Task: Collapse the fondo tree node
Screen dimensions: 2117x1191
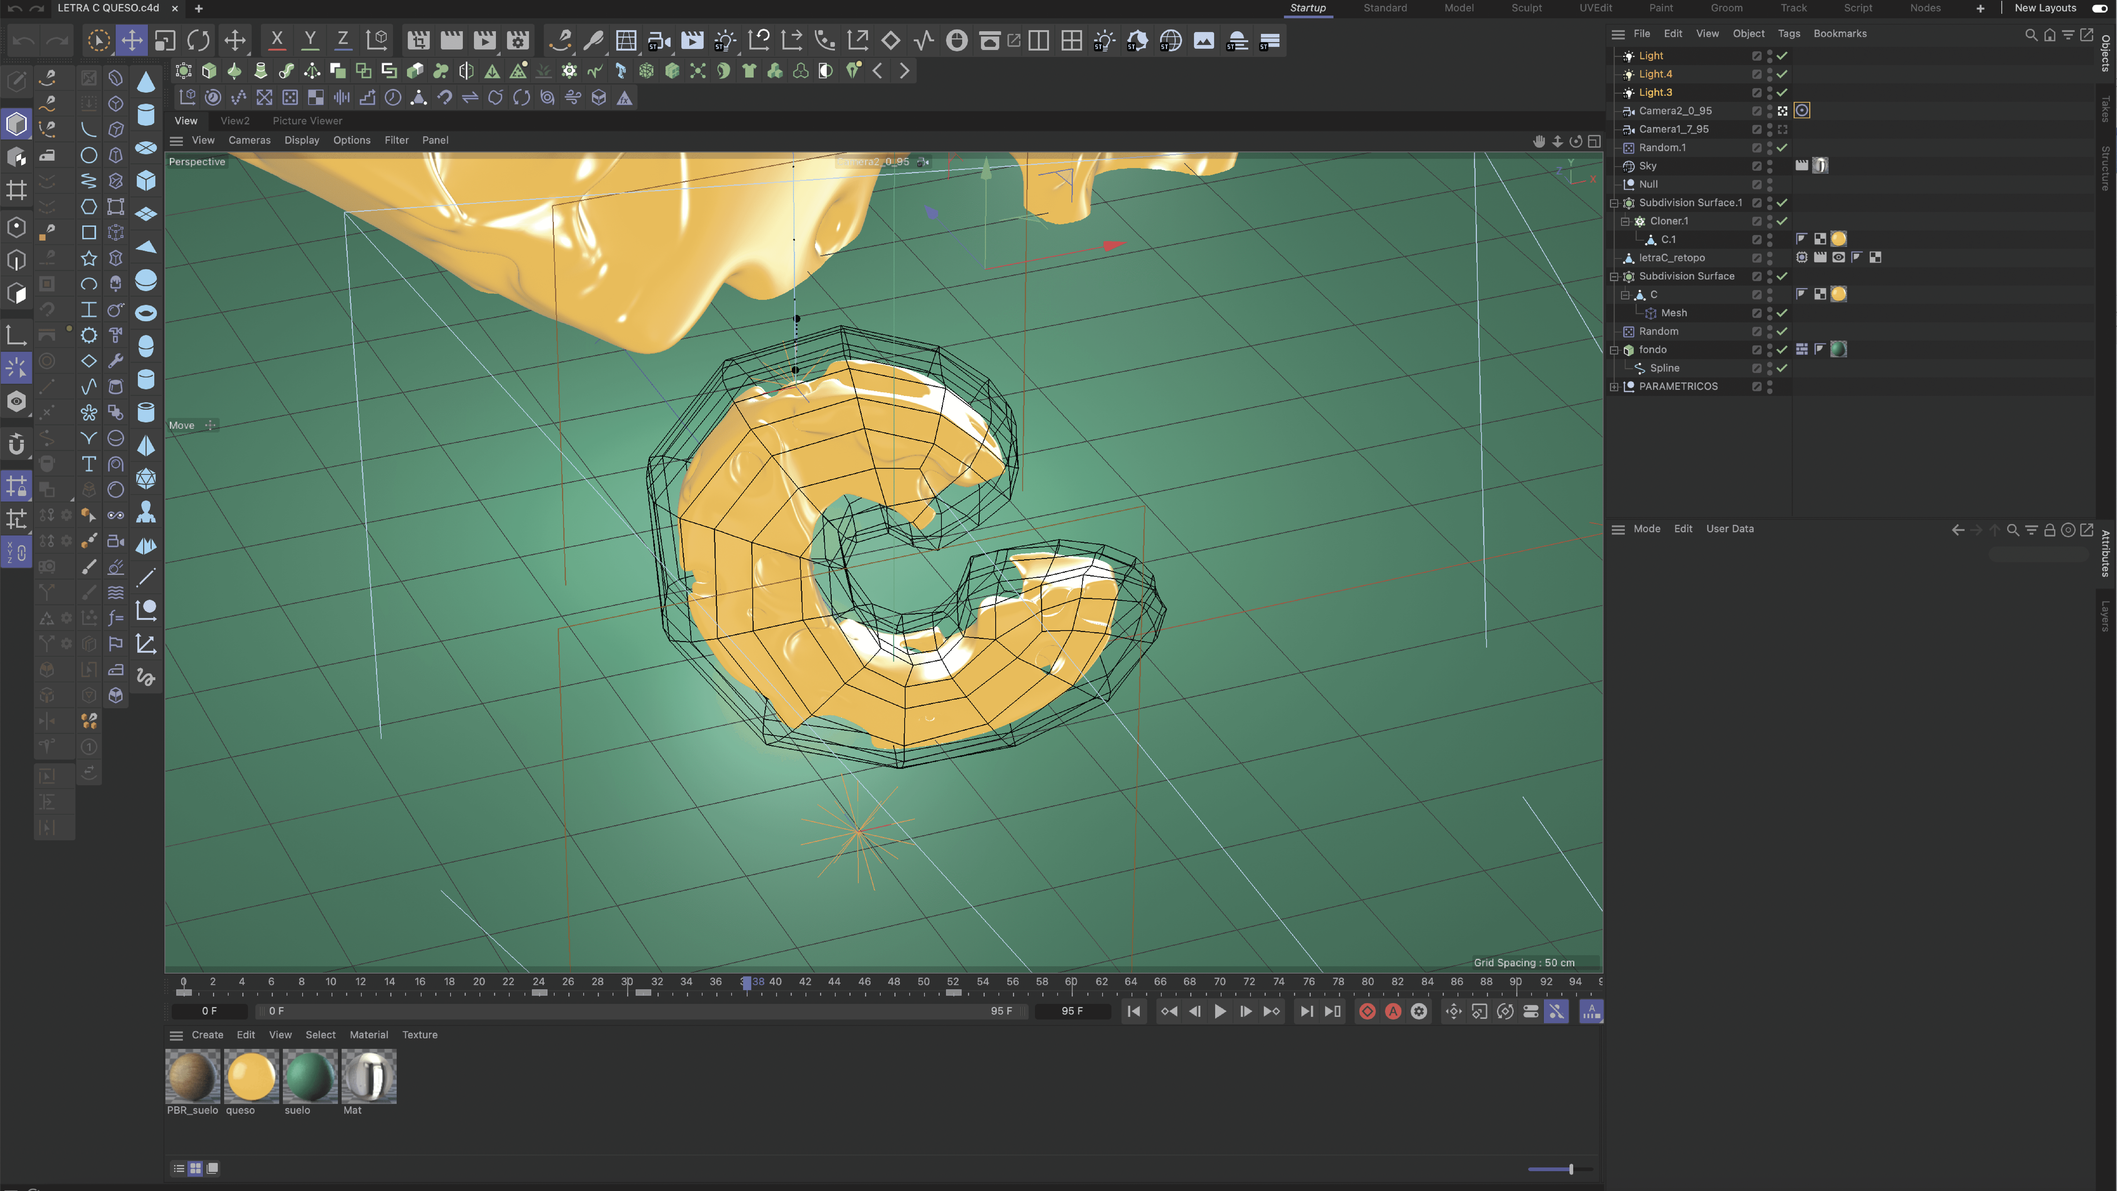Action: [x=1614, y=350]
